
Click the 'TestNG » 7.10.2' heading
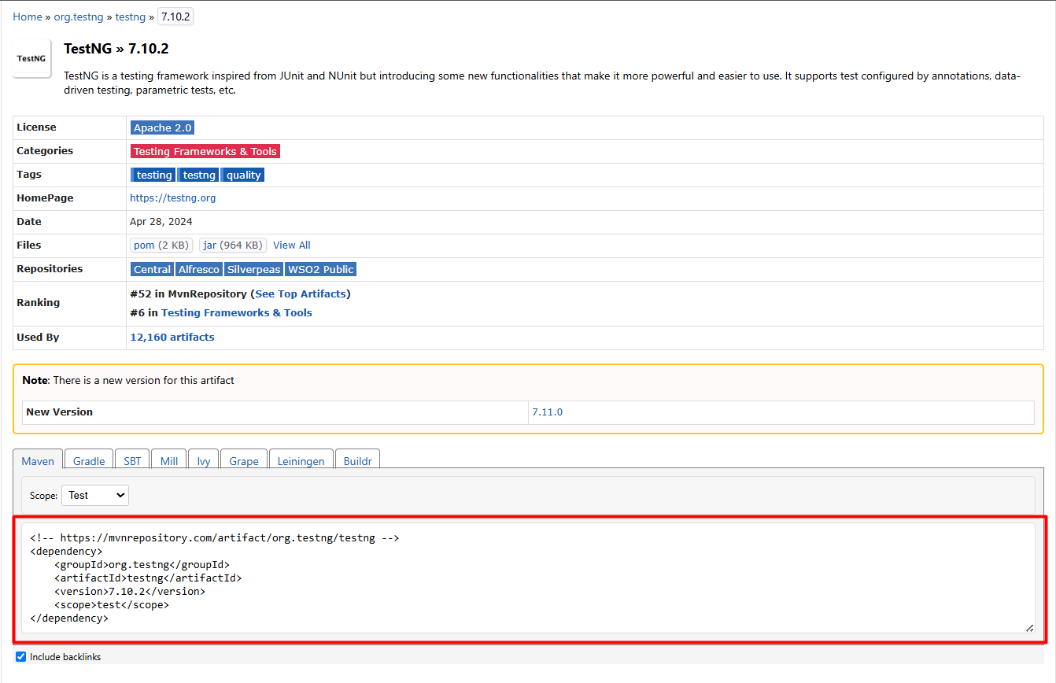click(x=116, y=49)
